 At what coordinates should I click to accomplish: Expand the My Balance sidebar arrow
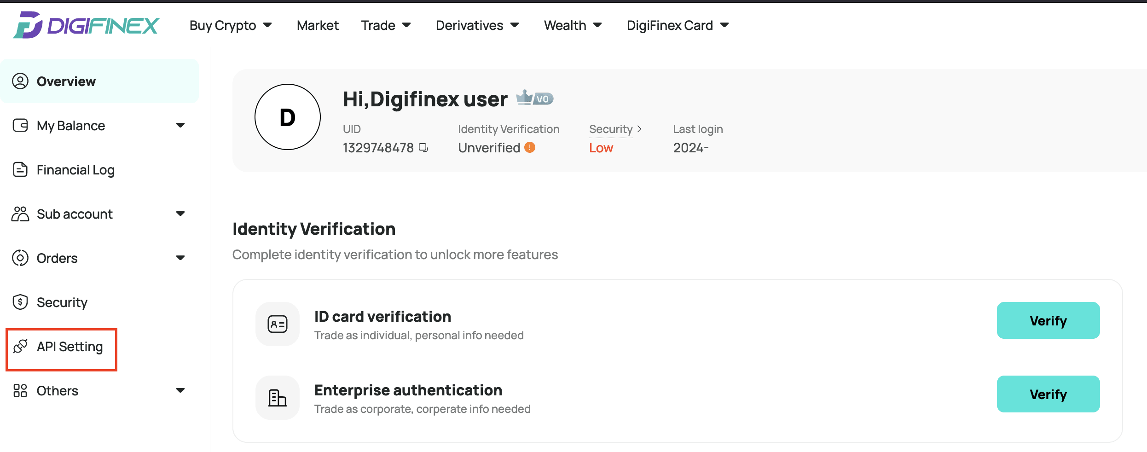pyautogui.click(x=180, y=125)
